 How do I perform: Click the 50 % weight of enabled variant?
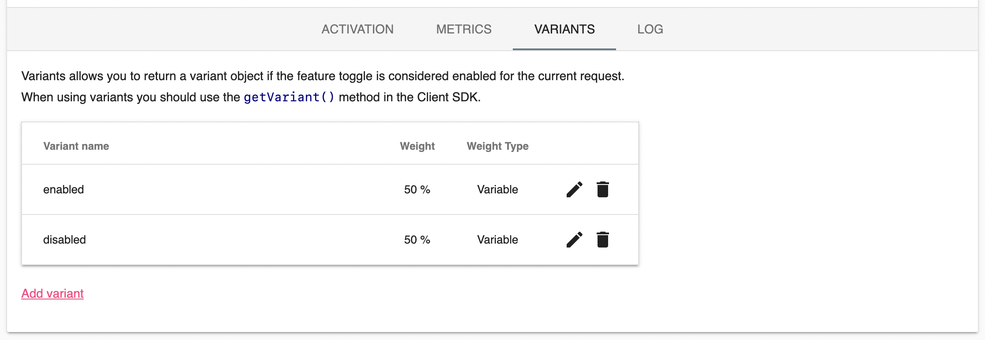point(417,189)
